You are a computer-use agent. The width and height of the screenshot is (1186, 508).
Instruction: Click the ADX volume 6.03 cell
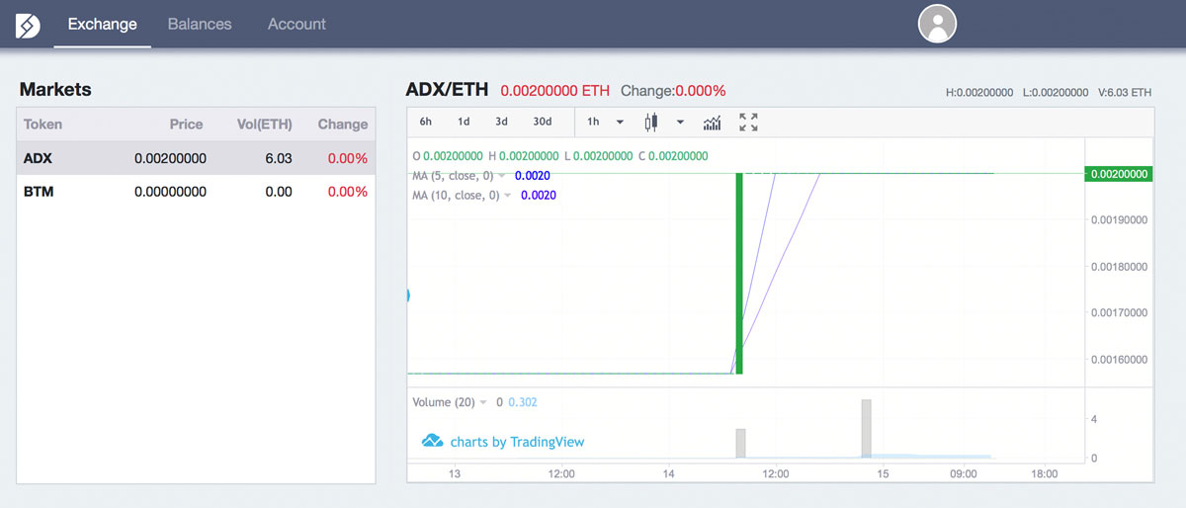click(279, 158)
